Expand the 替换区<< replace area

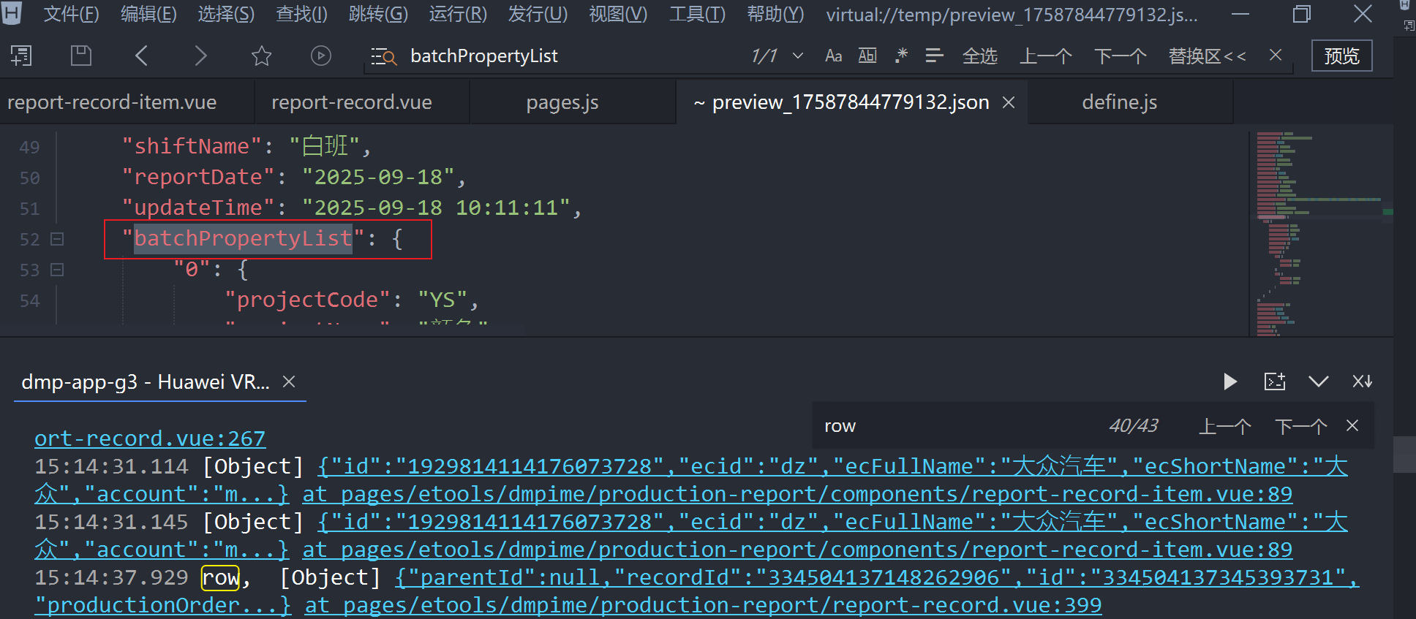[1207, 56]
